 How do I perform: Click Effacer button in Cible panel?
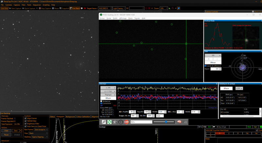point(213,63)
